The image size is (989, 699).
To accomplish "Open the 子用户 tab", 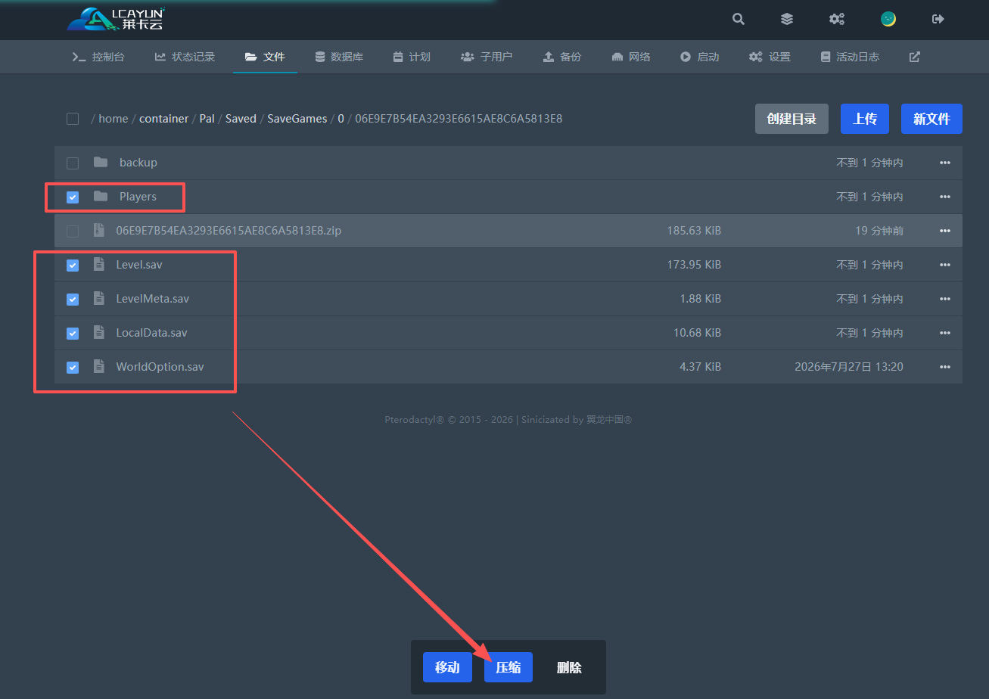I will click(x=487, y=57).
